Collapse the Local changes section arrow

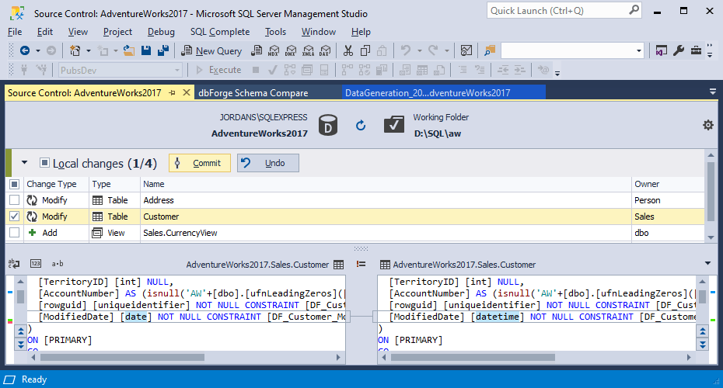coord(24,162)
